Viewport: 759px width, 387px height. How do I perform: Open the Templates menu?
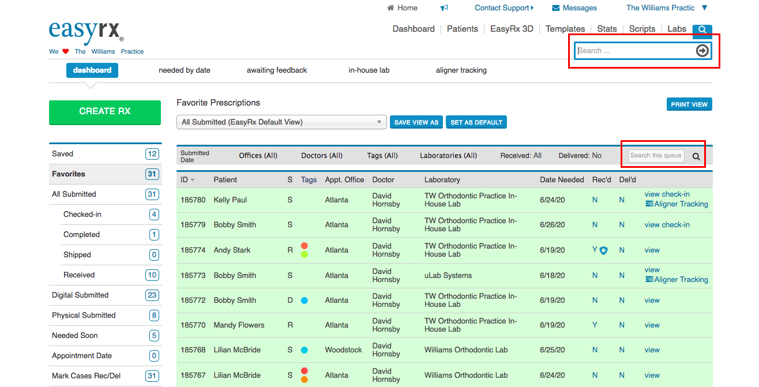[x=565, y=29]
